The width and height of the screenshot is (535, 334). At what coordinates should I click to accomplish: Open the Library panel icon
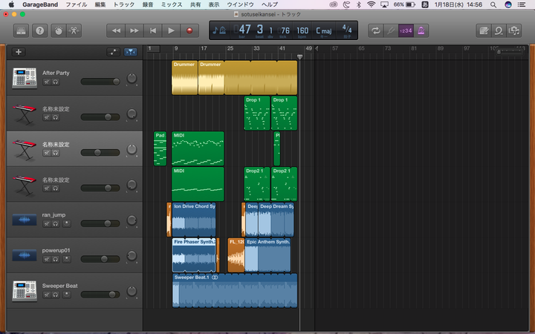20,30
